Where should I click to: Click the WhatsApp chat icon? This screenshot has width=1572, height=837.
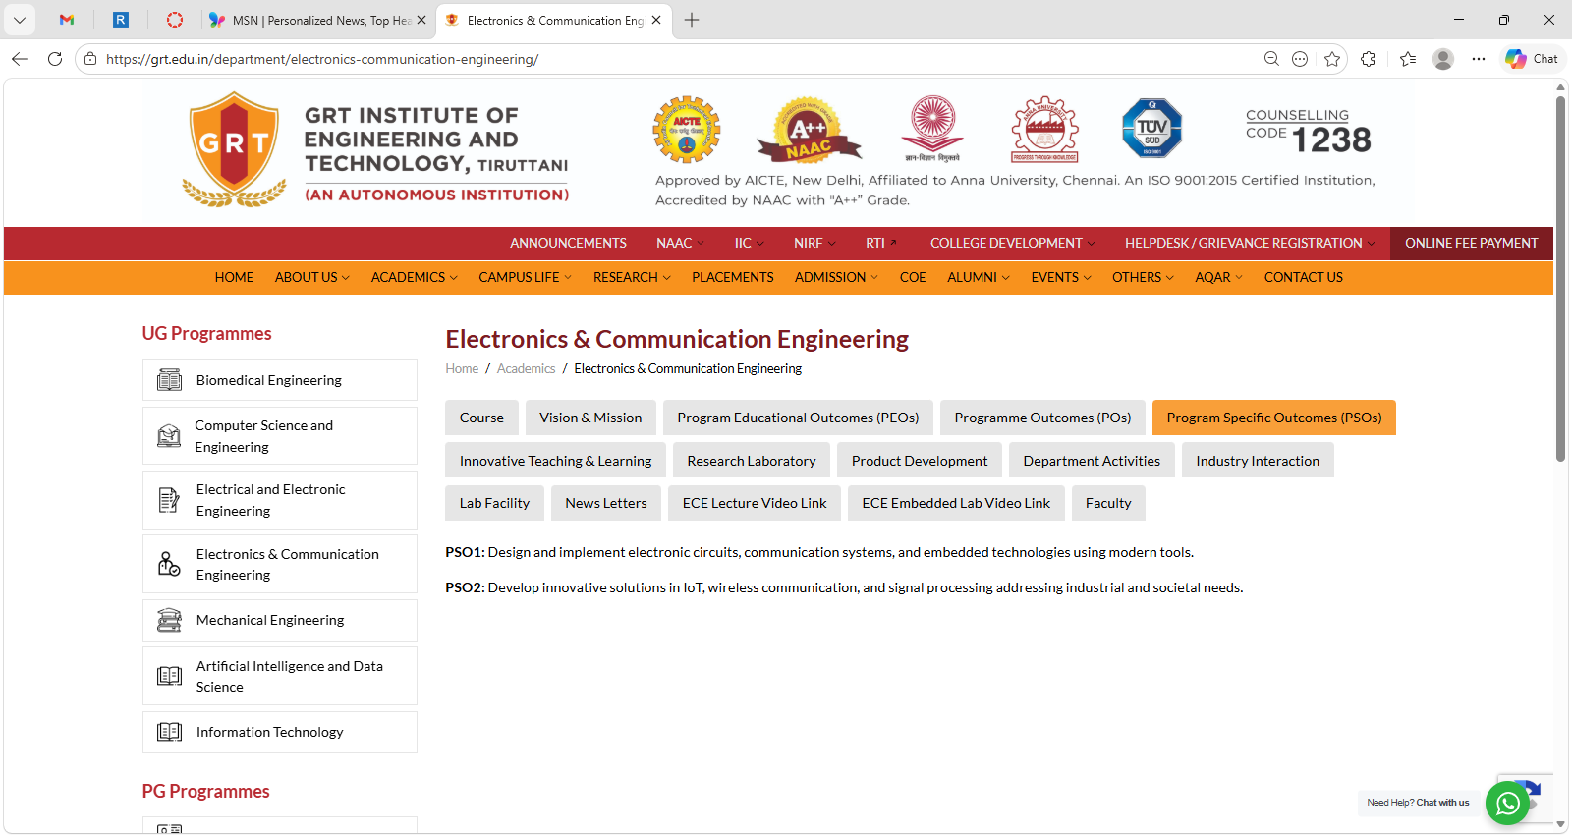1507,804
